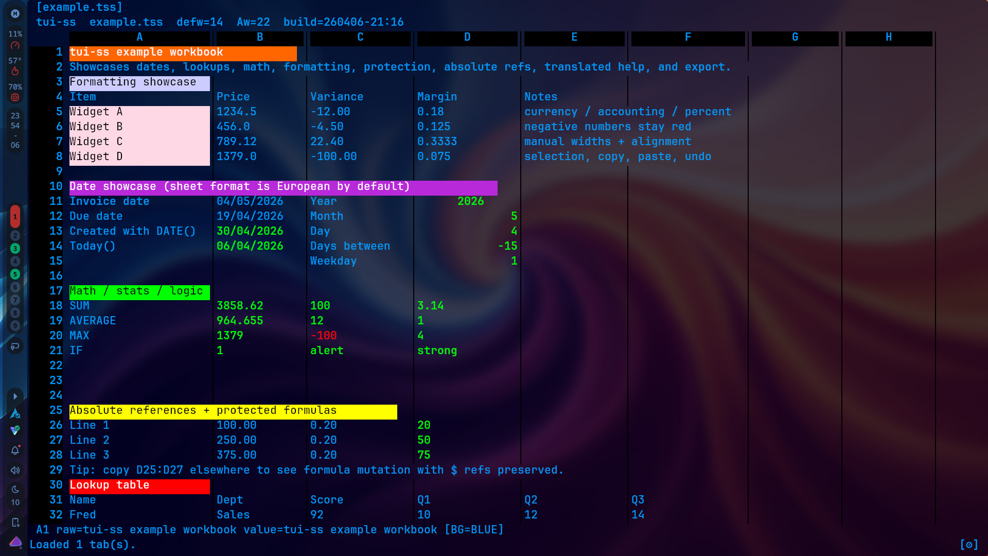
Task: Expand the tray arrow in sidebar
Action: coord(15,396)
